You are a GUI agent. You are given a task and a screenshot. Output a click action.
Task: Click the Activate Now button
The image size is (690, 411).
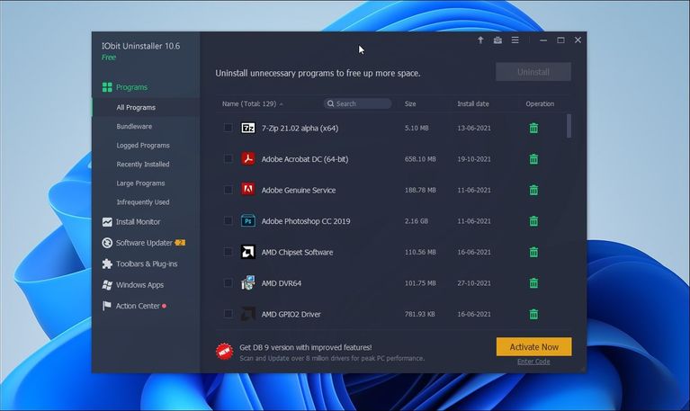point(533,346)
